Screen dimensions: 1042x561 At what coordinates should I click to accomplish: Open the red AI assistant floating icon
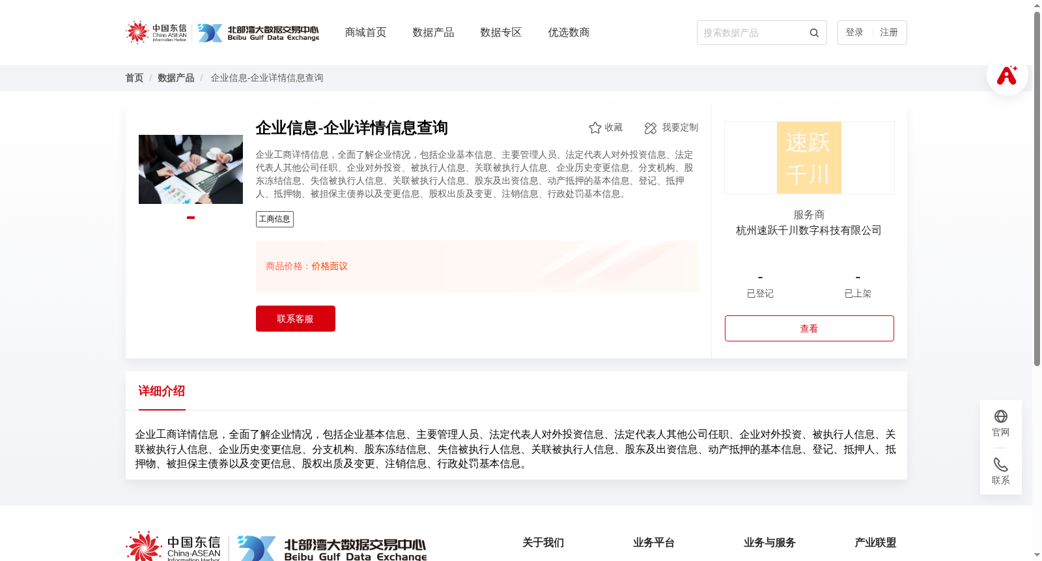[x=1007, y=75]
